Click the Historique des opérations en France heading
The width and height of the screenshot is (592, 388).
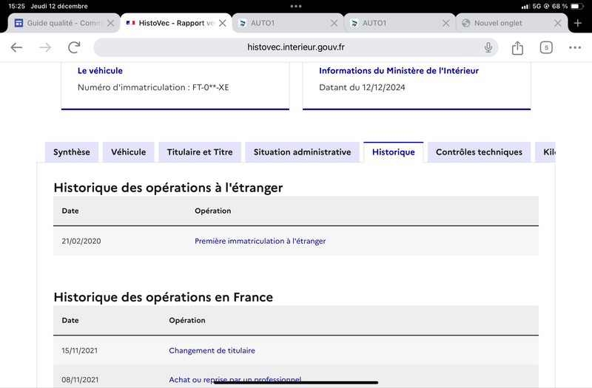[163, 297]
